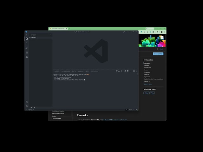Open a new browser tab with plus button

click(x=69, y=28)
